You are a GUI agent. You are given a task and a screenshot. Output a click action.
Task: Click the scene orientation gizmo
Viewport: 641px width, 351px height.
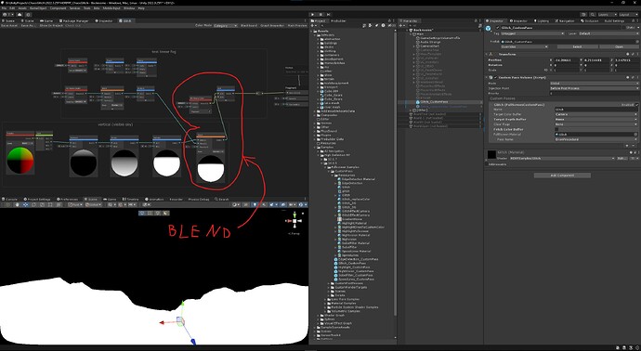coord(294,221)
